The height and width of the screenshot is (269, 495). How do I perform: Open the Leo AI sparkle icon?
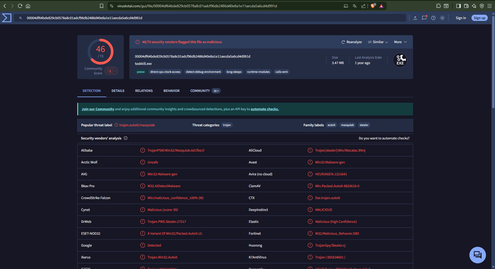[x=474, y=6]
